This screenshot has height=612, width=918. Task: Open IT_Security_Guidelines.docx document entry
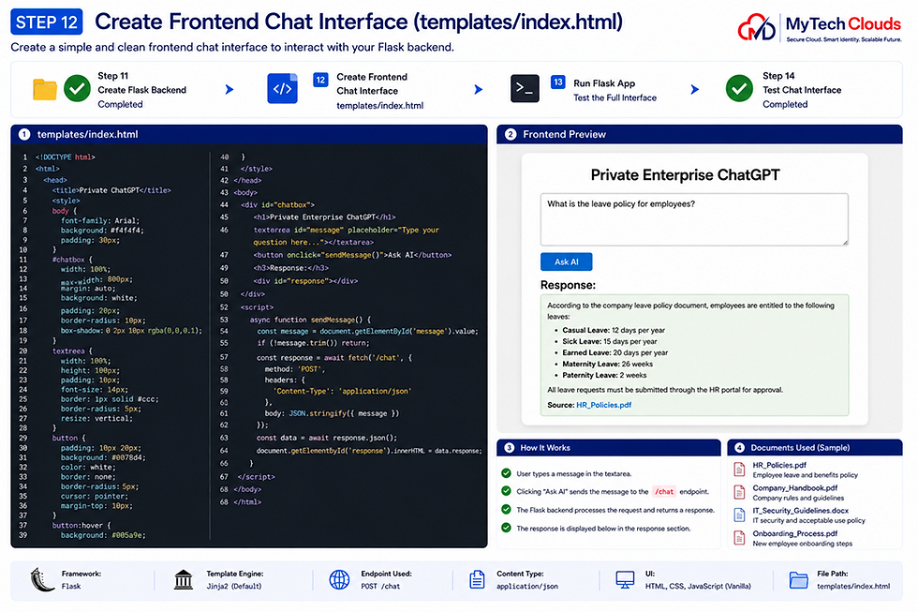(800, 511)
